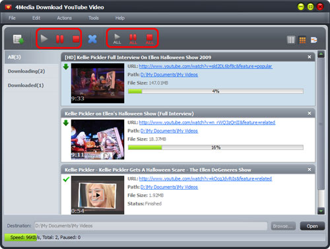Remove the Kellie Pickler on Ellen's Halloween Show task

pyautogui.click(x=310, y=113)
